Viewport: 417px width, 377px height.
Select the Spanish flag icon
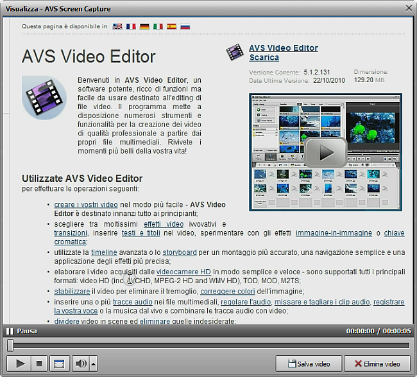(x=171, y=26)
